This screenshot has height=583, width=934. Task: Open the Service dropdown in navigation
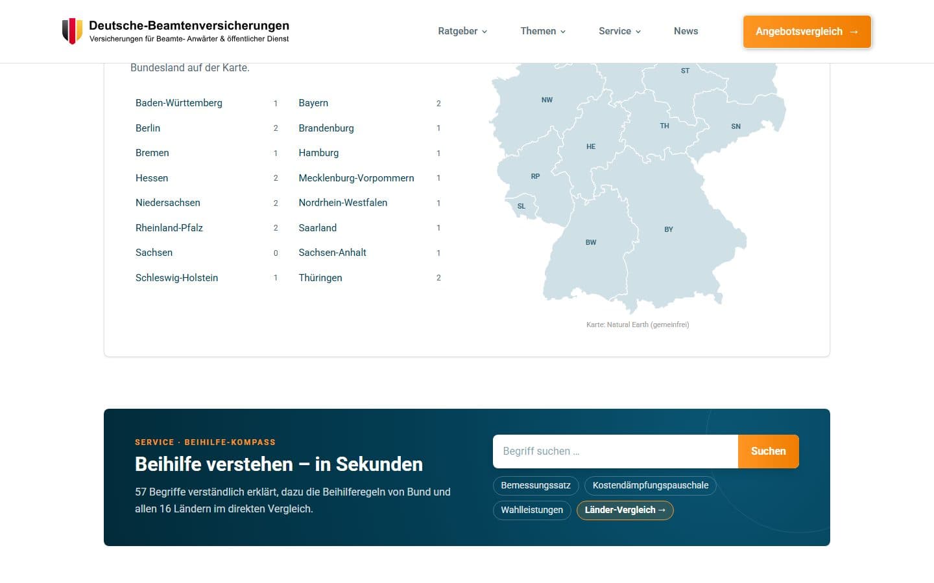click(619, 31)
